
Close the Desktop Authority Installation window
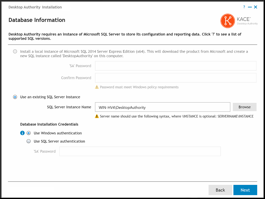256,7
